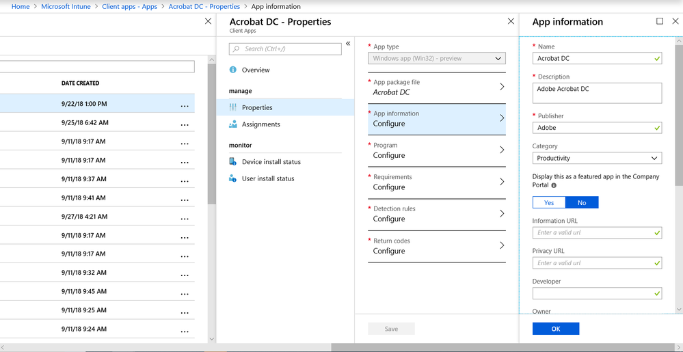Click the Search (Ctrl+/) box
683x352 pixels.
click(285, 49)
